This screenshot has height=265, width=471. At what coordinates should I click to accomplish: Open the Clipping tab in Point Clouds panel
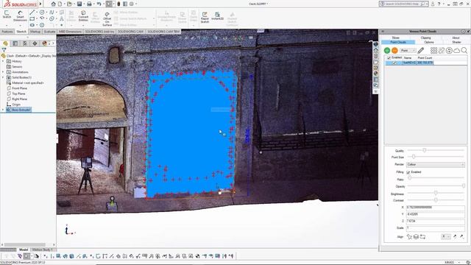pyautogui.click(x=425, y=38)
